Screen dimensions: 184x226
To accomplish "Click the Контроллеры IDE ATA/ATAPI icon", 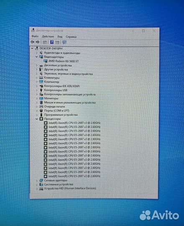I will pos(41,86).
